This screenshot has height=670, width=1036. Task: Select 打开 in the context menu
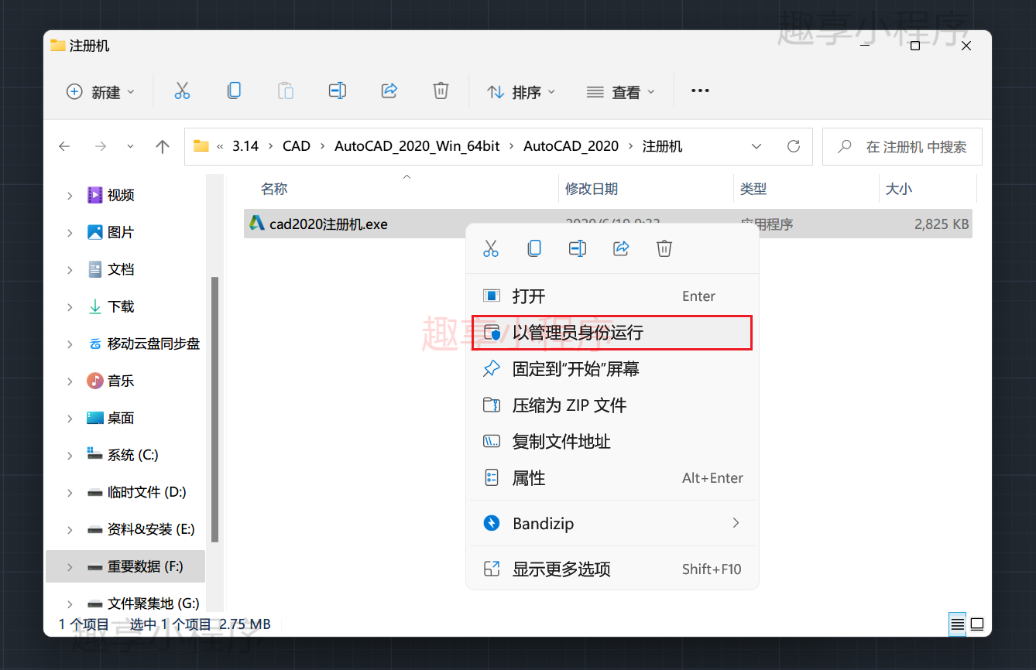612,296
